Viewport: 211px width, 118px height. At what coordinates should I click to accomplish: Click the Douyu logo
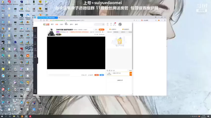[x=46, y=24]
